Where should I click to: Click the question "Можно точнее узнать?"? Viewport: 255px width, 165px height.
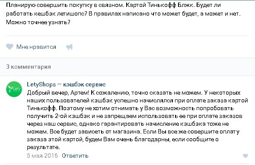[x=38, y=22]
